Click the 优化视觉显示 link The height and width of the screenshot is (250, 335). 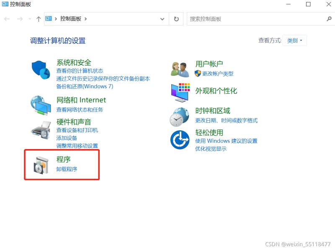click(211, 149)
